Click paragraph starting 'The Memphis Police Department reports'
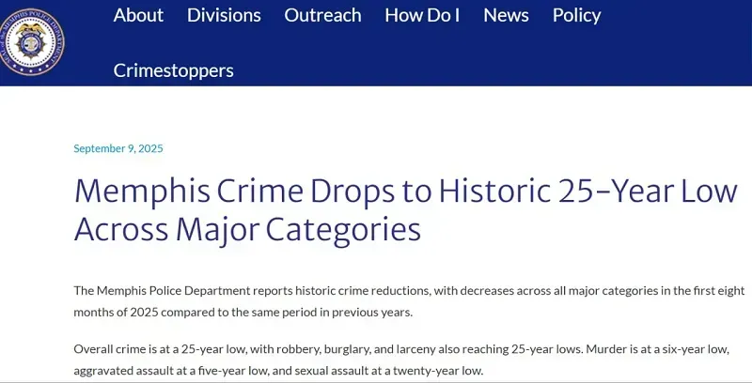752x383 pixels. (409, 301)
